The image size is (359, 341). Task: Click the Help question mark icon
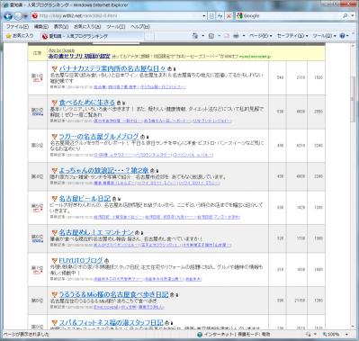pyautogui.click(x=343, y=36)
